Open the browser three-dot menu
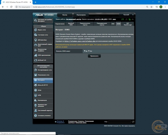Screen dimensions: 168x135 point(165,7)
